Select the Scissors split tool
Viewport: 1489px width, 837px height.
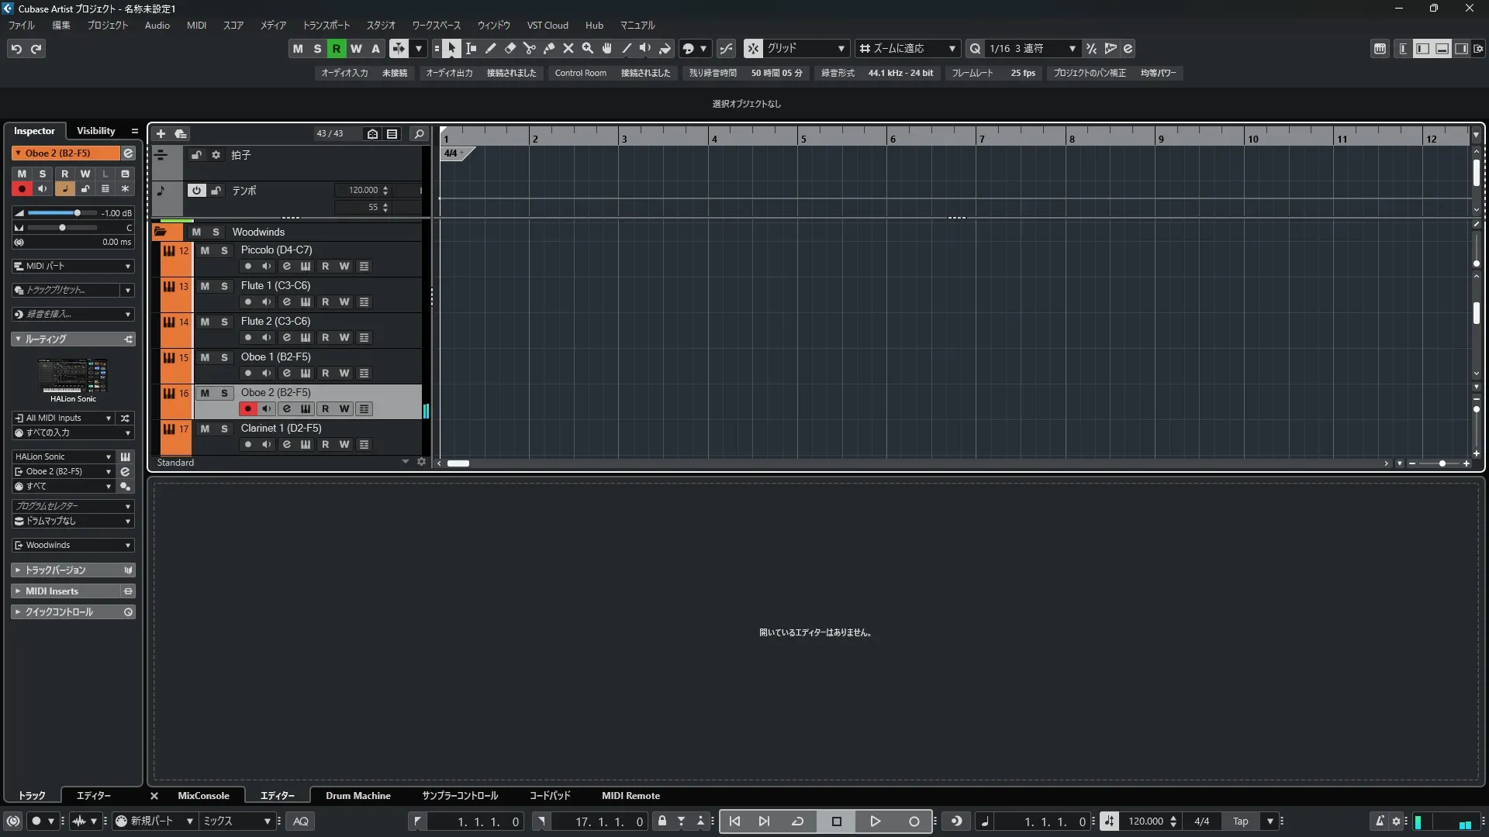click(x=530, y=48)
